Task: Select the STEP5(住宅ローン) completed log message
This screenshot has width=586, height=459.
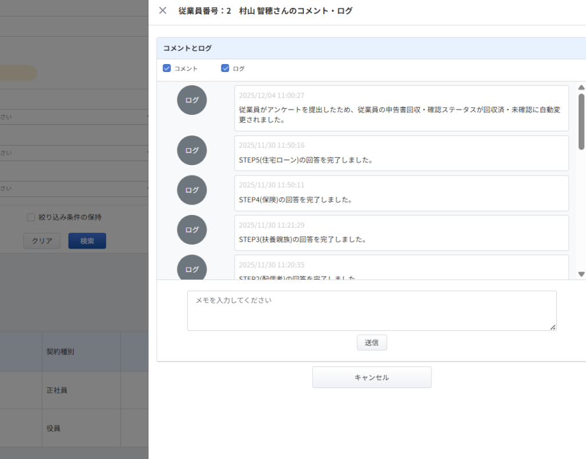Action: [x=306, y=160]
